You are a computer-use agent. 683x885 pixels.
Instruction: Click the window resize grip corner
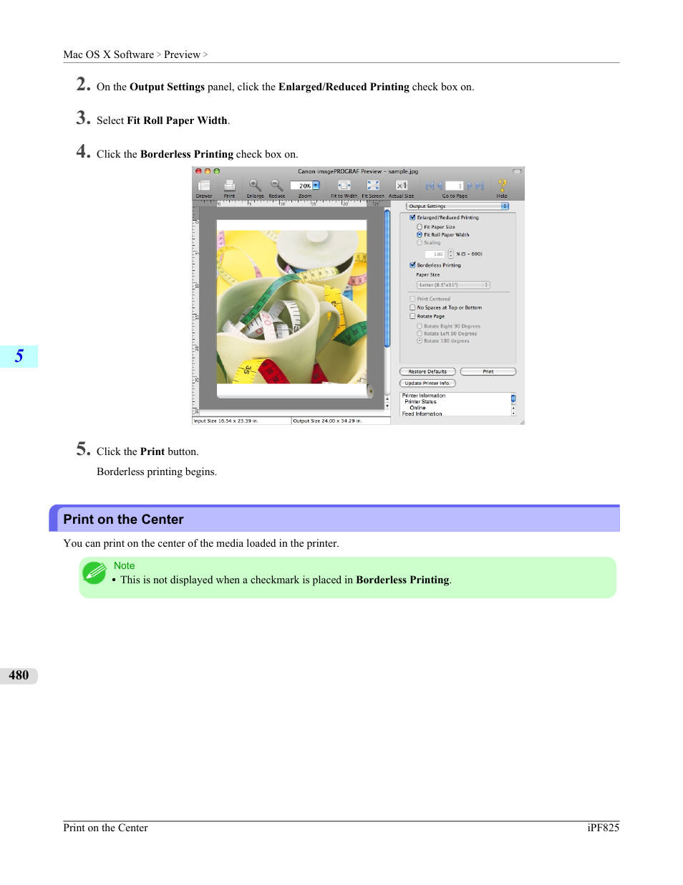[x=522, y=422]
